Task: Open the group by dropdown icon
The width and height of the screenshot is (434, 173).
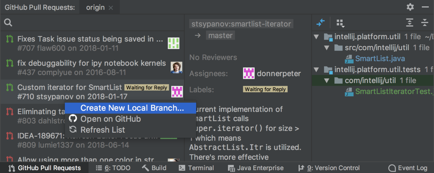Action: [340, 23]
